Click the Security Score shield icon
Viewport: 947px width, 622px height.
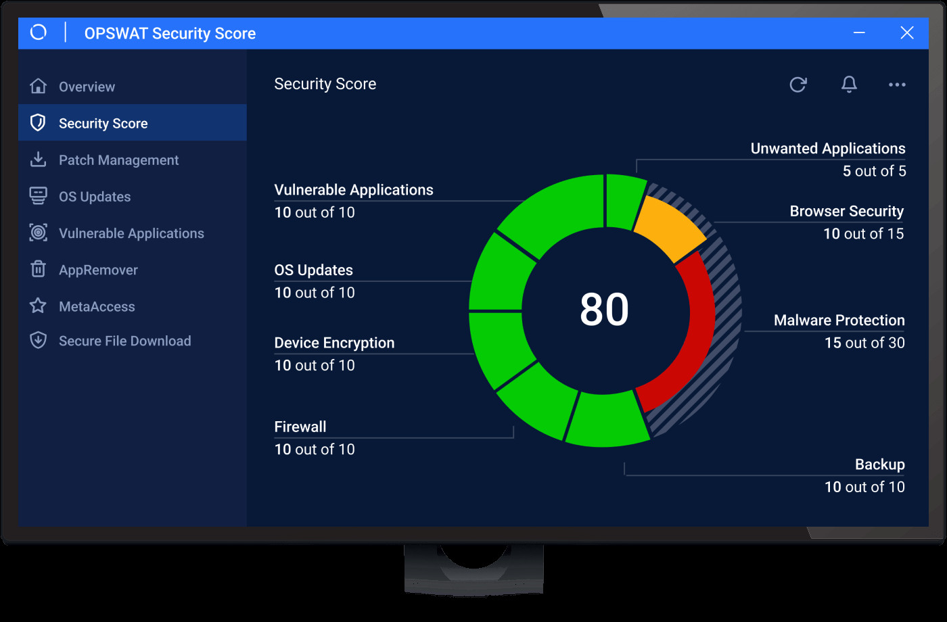tap(39, 123)
